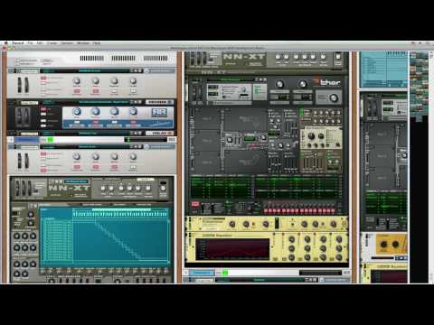The height and width of the screenshot is (325, 434).
Task: Toggle third red button under third Combinator knobs
Action: pos(115,167)
